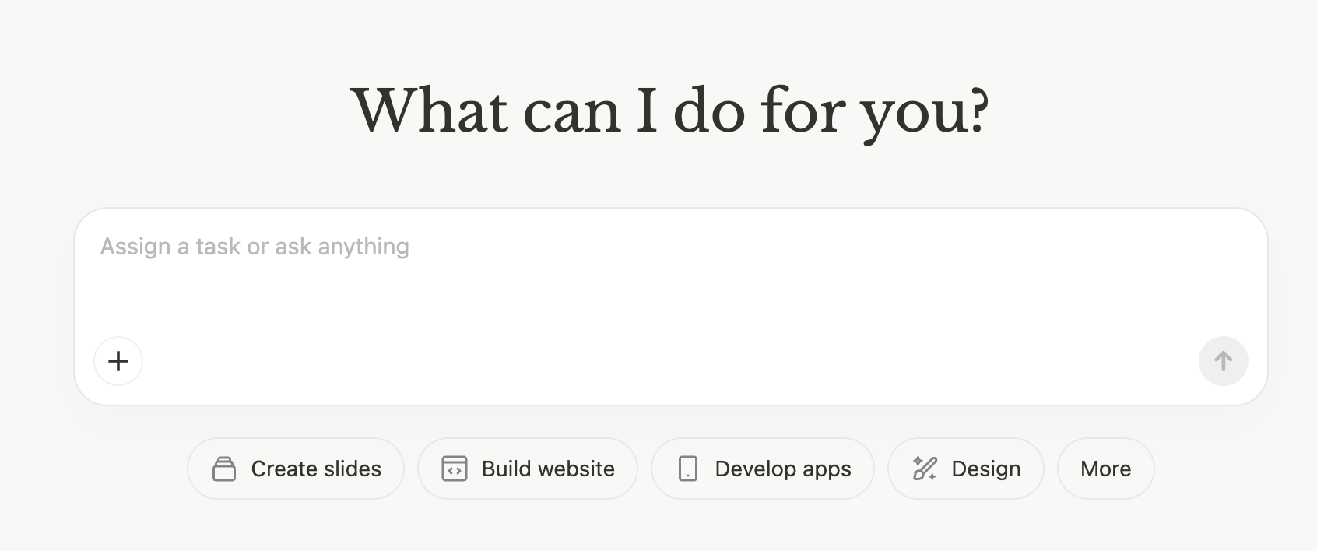Click the word "What" in the heading
1317x551 pixels.
click(x=430, y=111)
